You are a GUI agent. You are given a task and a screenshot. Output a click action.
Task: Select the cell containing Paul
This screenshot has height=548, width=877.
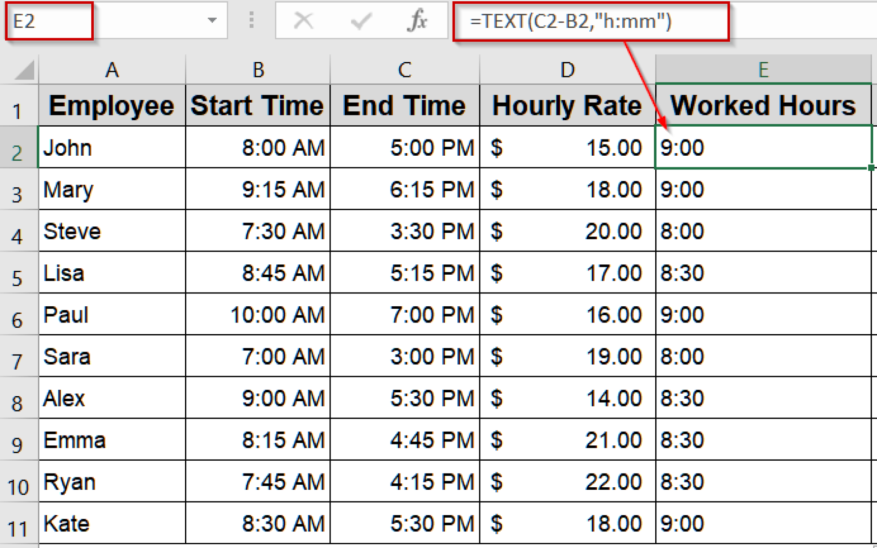click(x=112, y=314)
